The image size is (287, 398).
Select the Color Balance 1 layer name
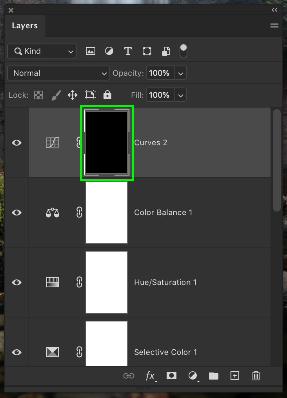coord(163,212)
